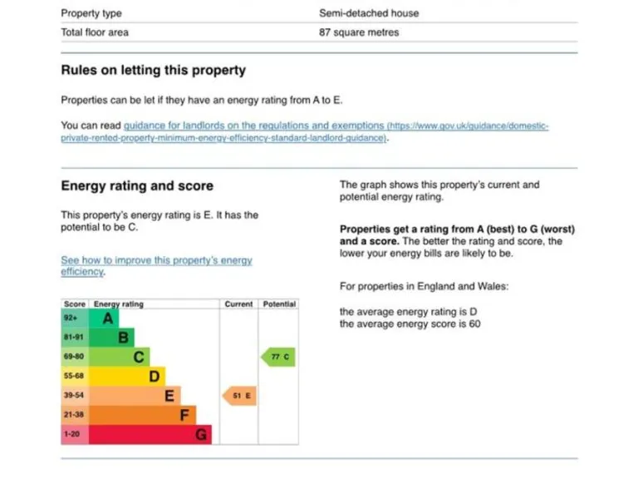The width and height of the screenshot is (638, 479).
Task: Click the 'Energy rating' chart column header
Action: [x=118, y=304]
